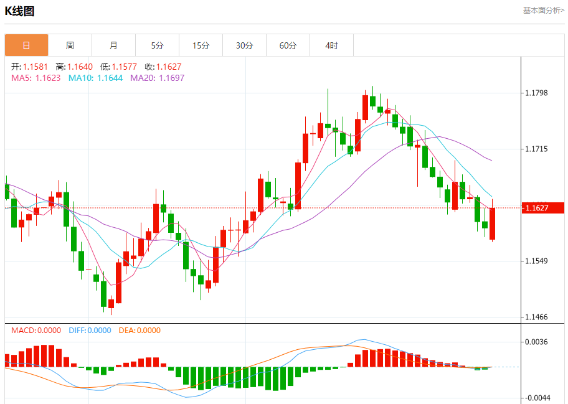Image resolution: width=568 pixels, height=404 pixels.
Task: Switch to the 月 monthly tab
Action: coord(113,45)
